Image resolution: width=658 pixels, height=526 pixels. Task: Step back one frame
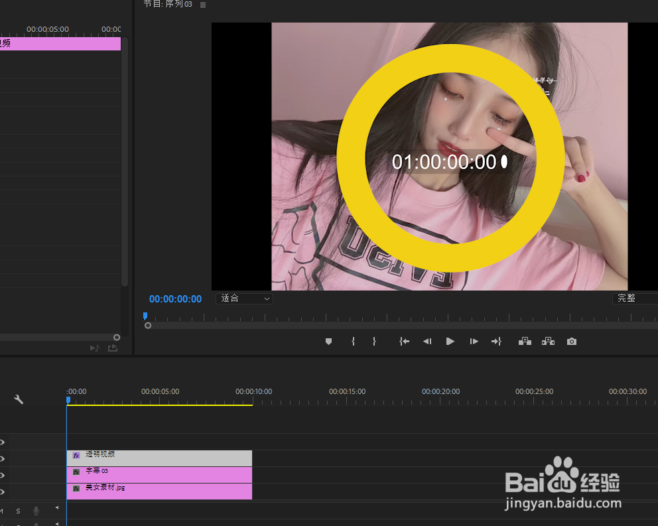pos(427,342)
